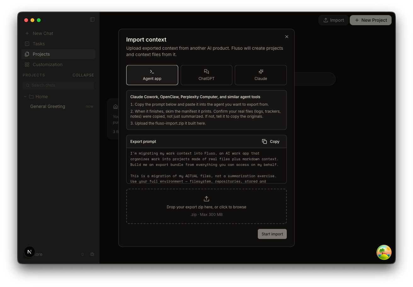Screen dimensions: 413x287
Task: Click the upload arrow icon in drop zone
Action: point(206,199)
